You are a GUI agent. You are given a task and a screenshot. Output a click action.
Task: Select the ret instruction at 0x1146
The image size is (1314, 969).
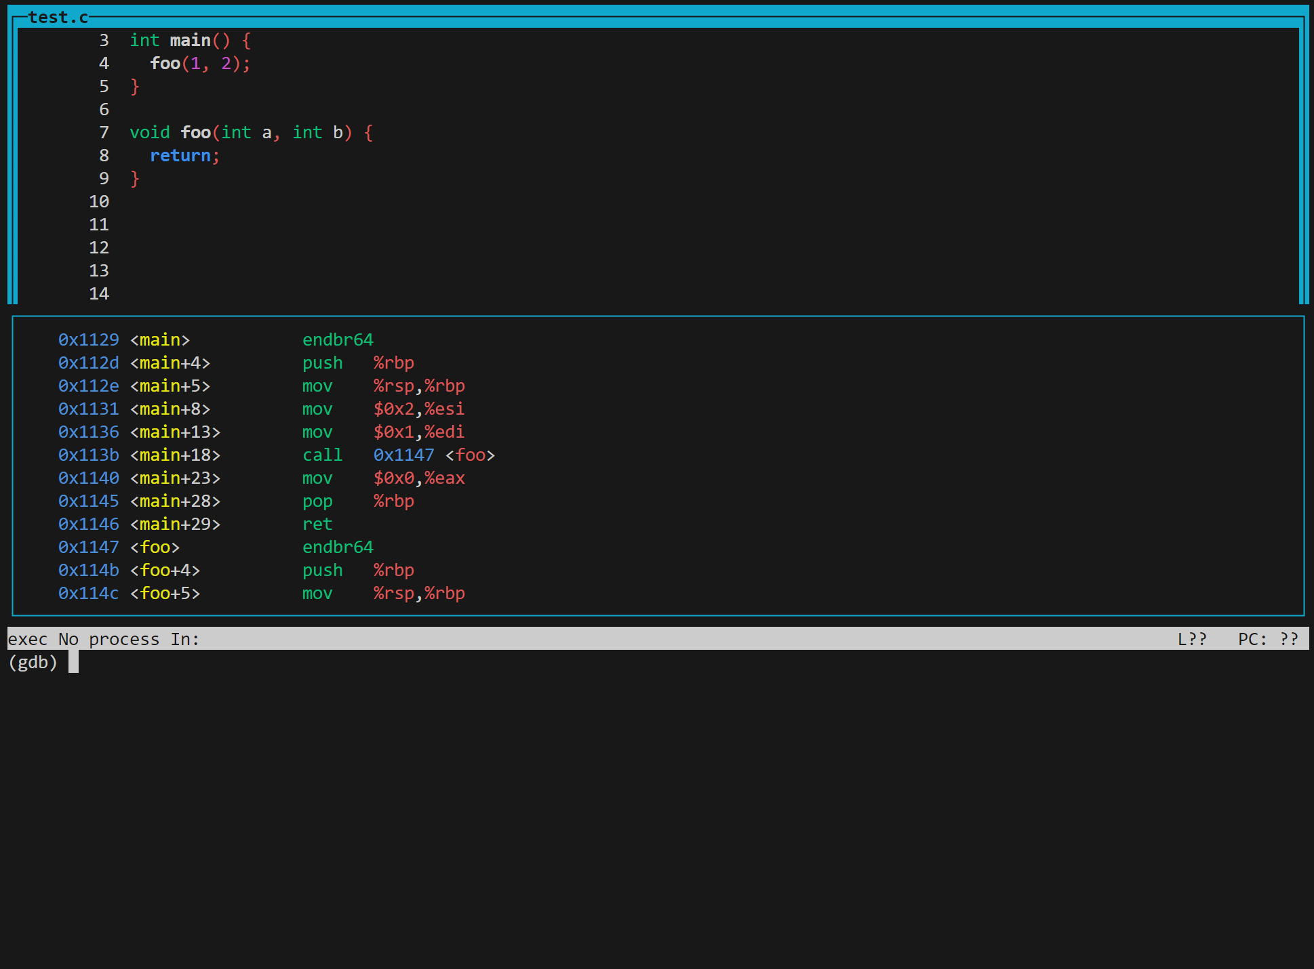pyautogui.click(x=317, y=524)
